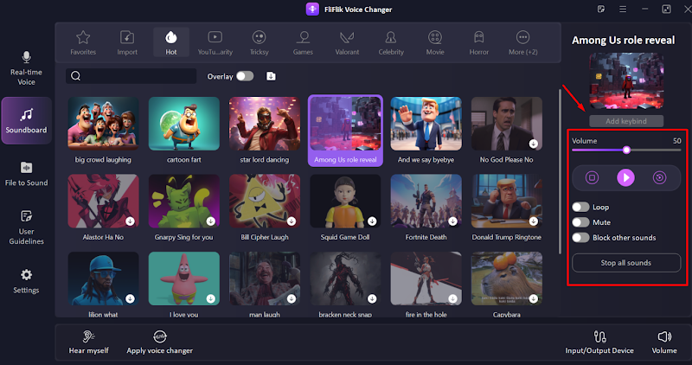Open the Settings gear section

pos(26,281)
